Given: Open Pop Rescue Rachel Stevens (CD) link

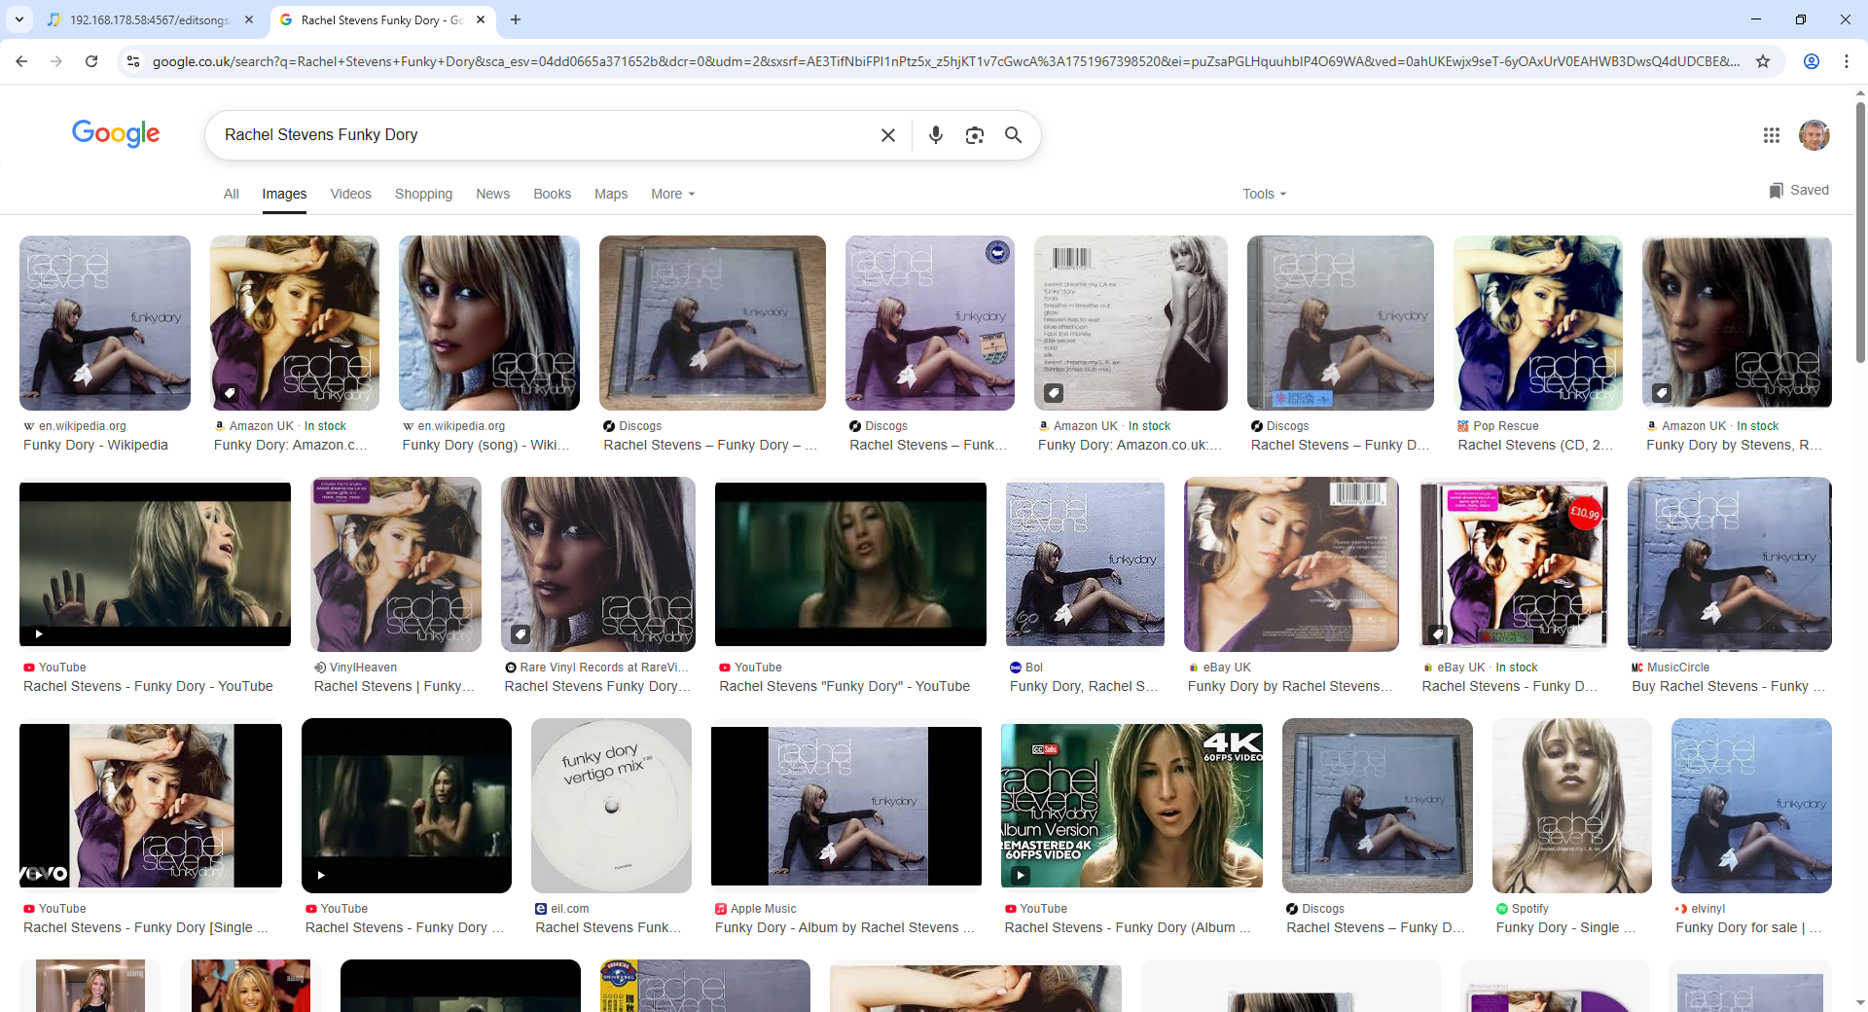Looking at the screenshot, I should (1535, 445).
